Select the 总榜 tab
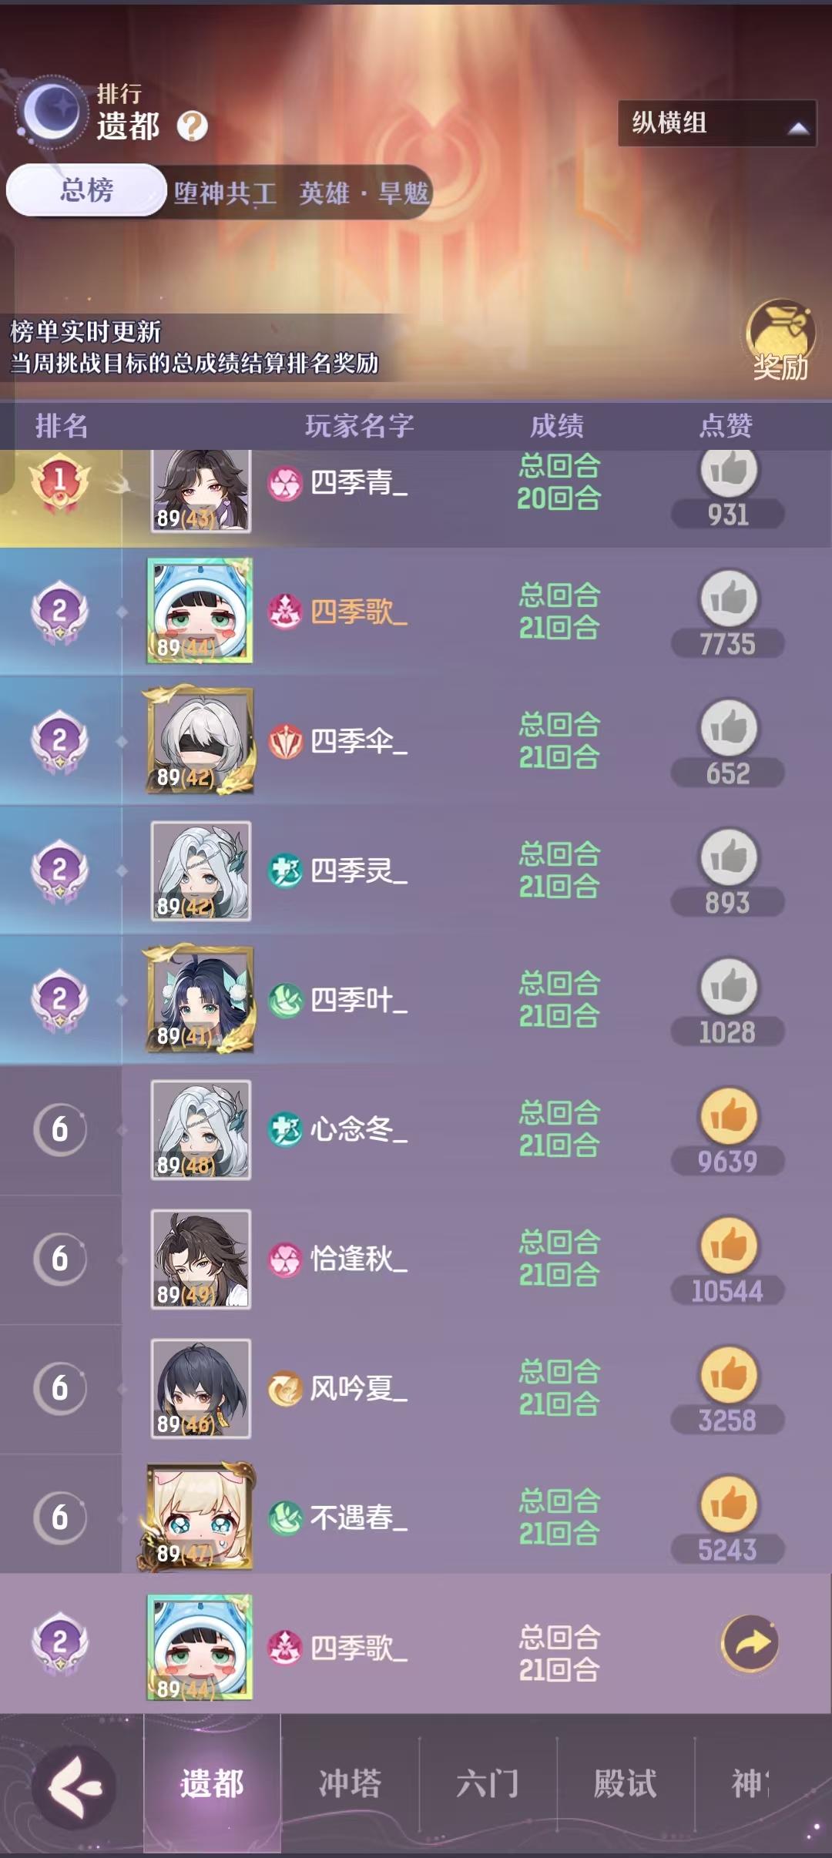This screenshot has width=832, height=1858. point(86,190)
